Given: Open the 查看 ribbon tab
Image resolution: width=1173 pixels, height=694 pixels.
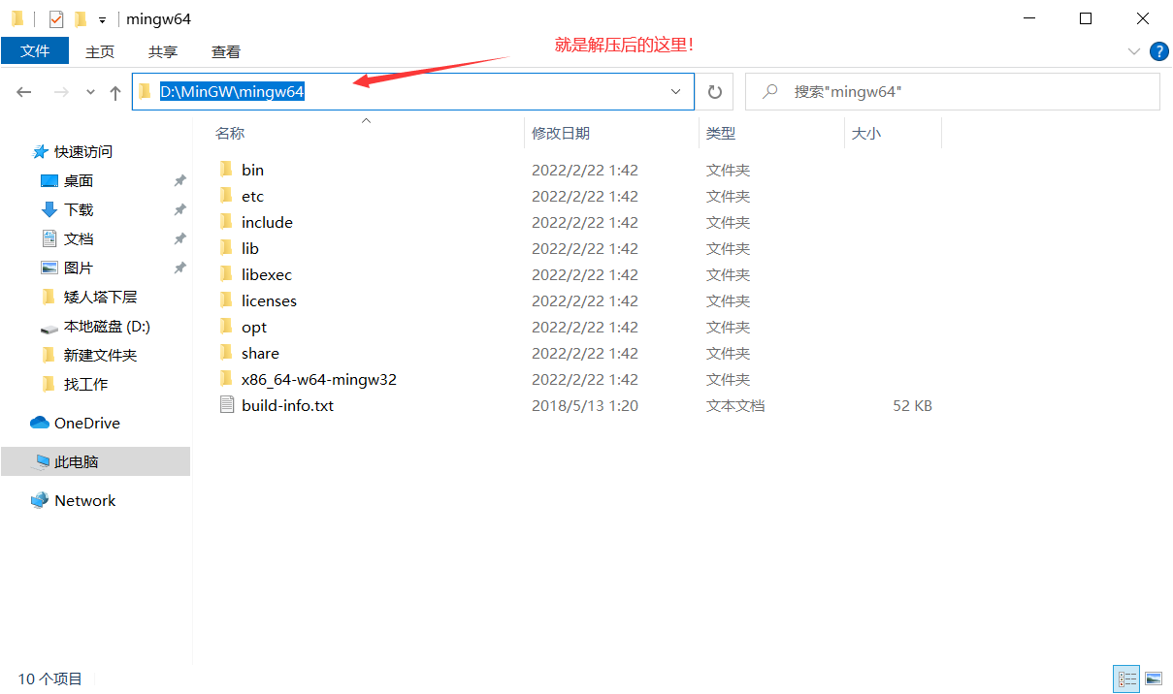Looking at the screenshot, I should coord(226,51).
